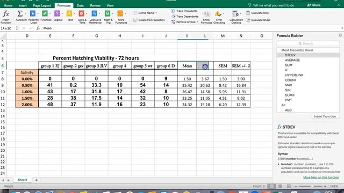Select AVERAGE in function list
The width and height of the screenshot is (344, 193).
[x=292, y=60]
